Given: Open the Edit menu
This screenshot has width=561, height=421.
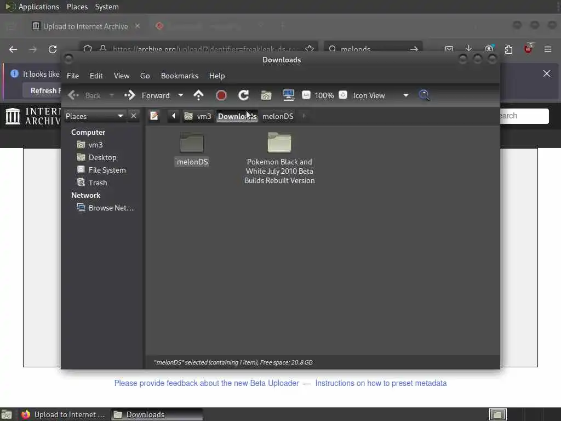Looking at the screenshot, I should 96,76.
